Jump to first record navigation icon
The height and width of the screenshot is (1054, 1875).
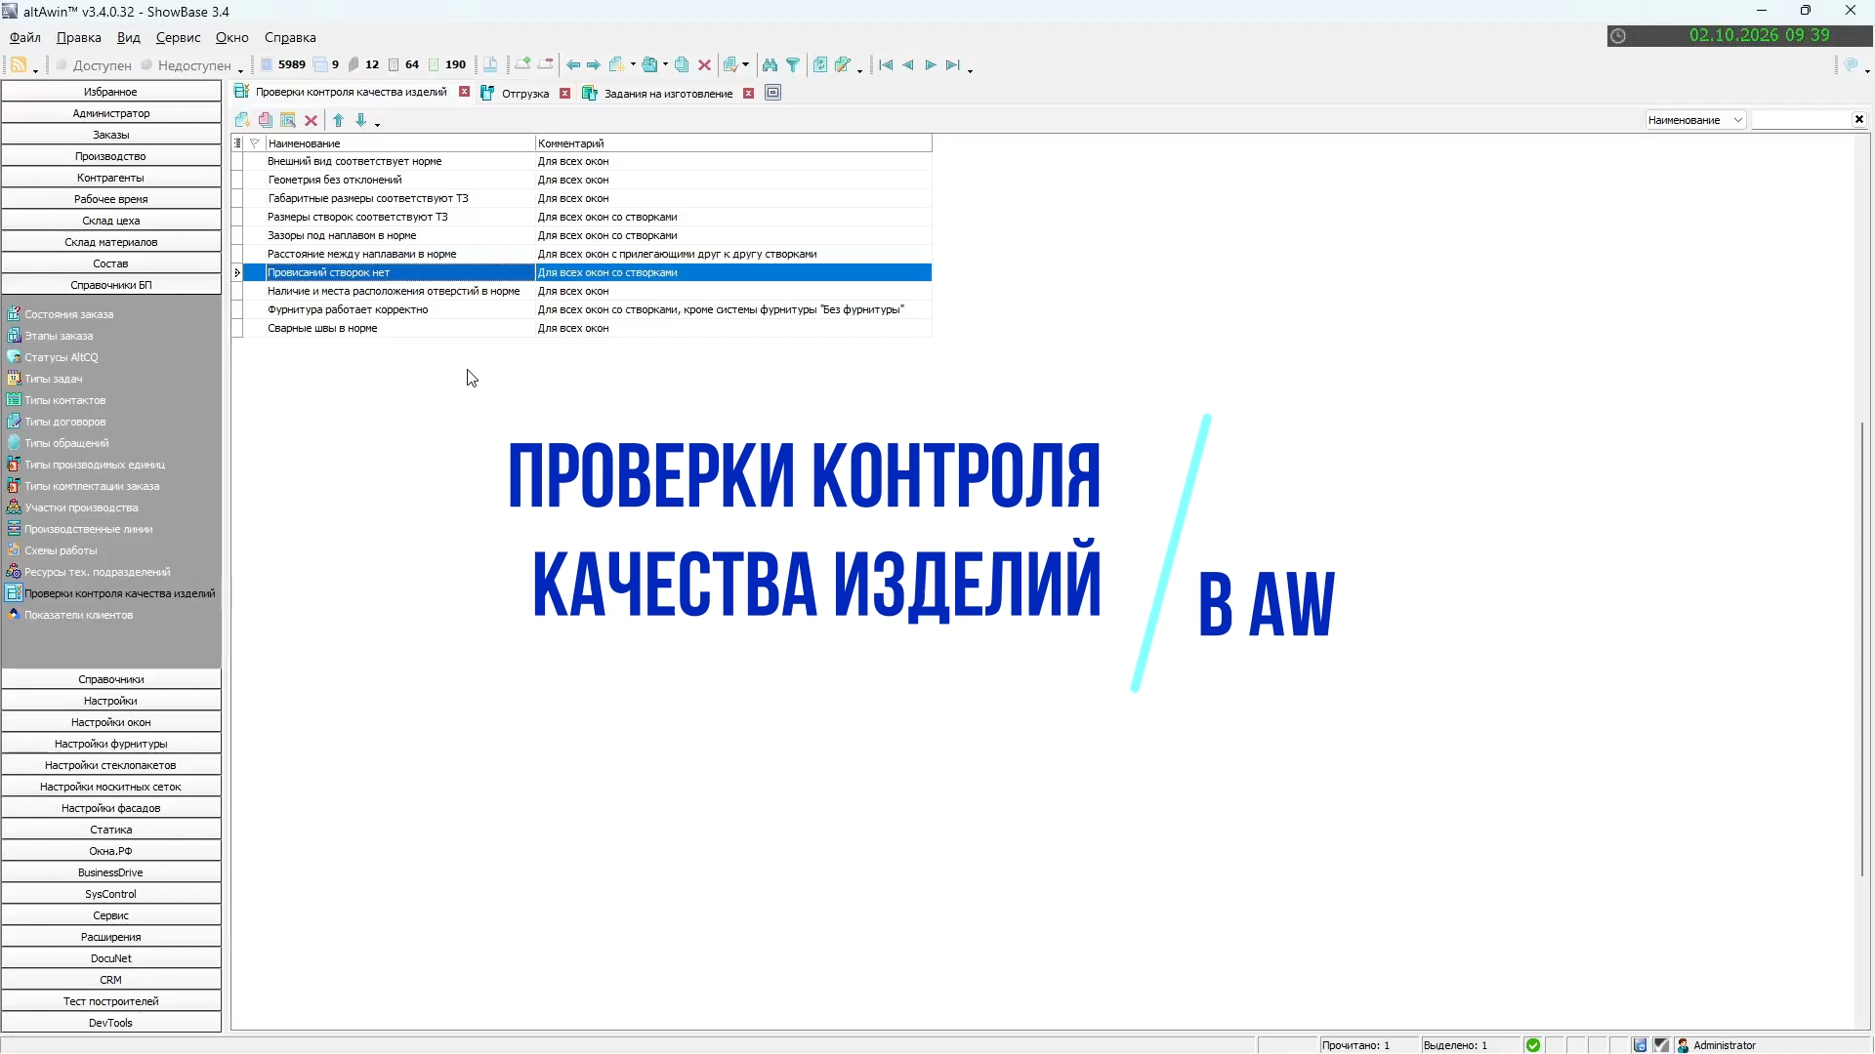(886, 65)
